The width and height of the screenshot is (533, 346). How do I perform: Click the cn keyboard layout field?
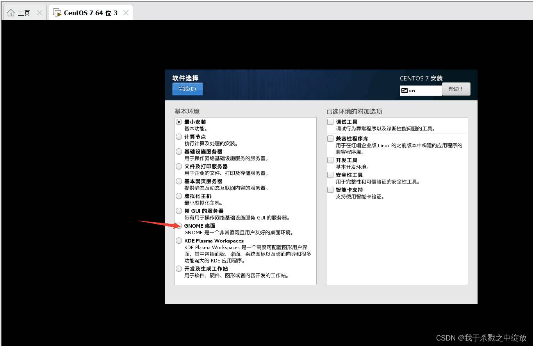(x=421, y=91)
